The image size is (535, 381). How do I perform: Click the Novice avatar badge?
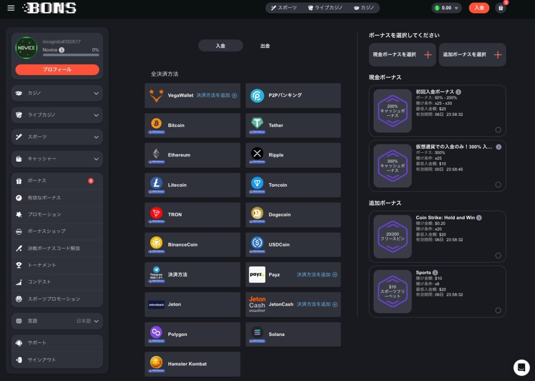pyautogui.click(x=26, y=48)
